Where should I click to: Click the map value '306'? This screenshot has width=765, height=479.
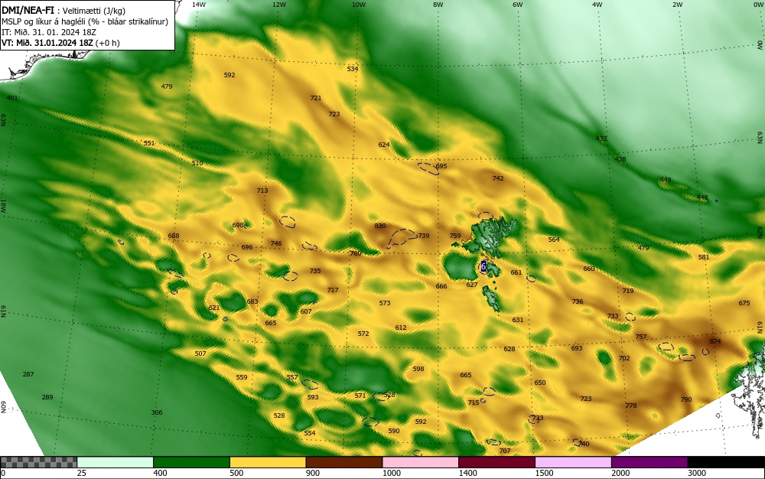coord(157,412)
